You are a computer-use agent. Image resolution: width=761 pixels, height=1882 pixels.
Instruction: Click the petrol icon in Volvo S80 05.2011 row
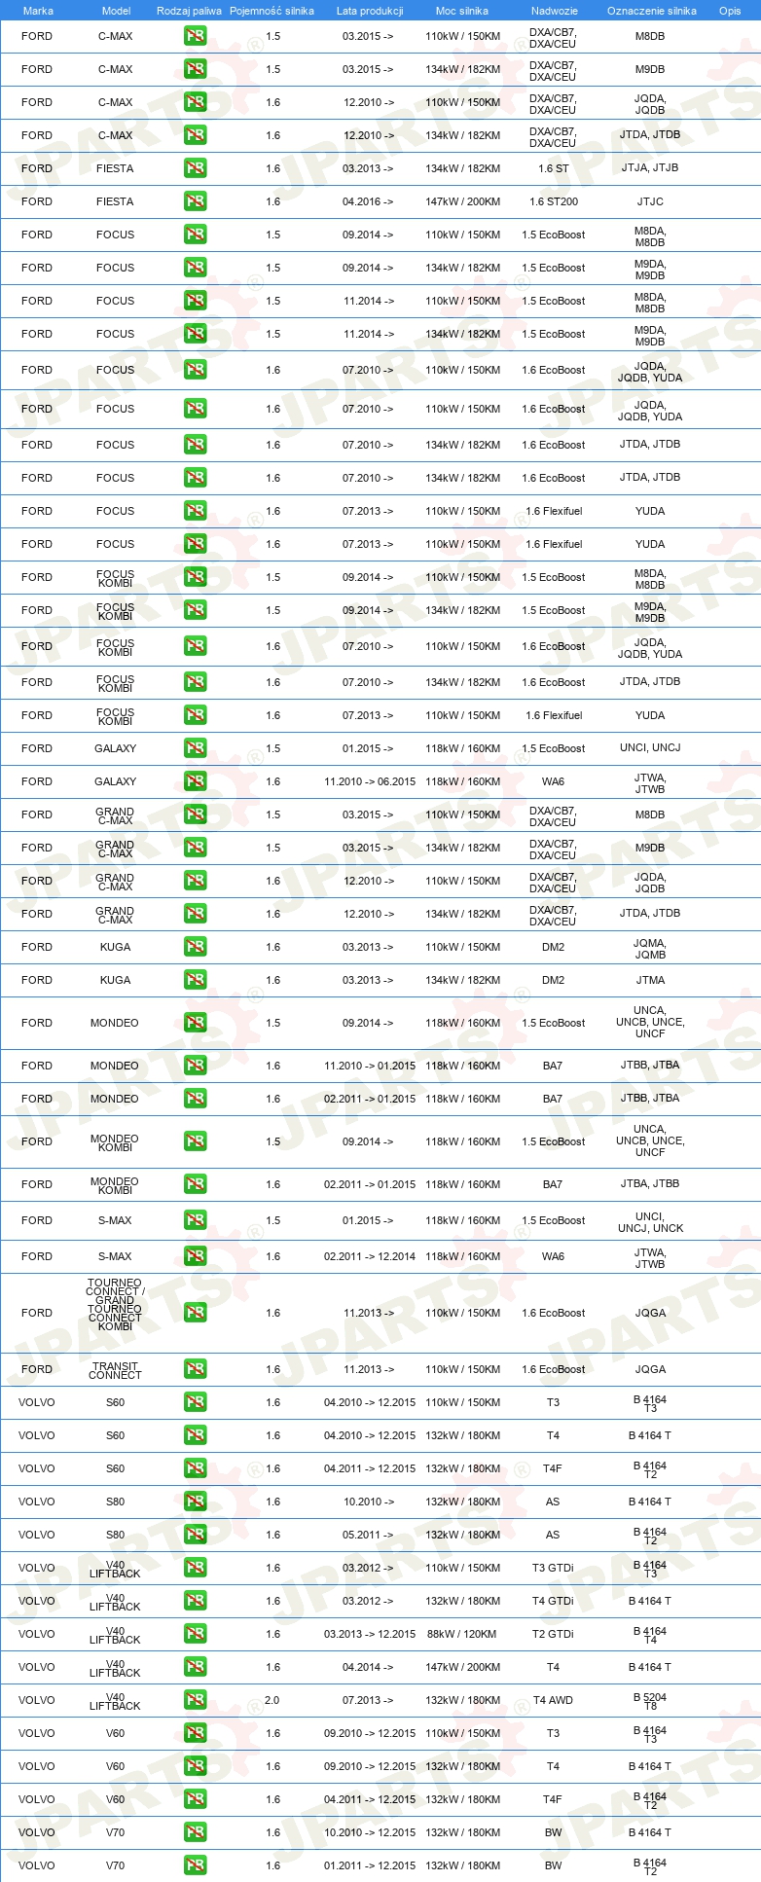pos(195,1535)
